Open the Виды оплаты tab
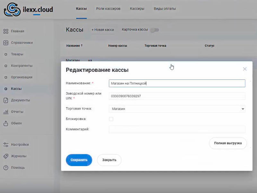Screen dimensions: 257x193 pos(165,9)
